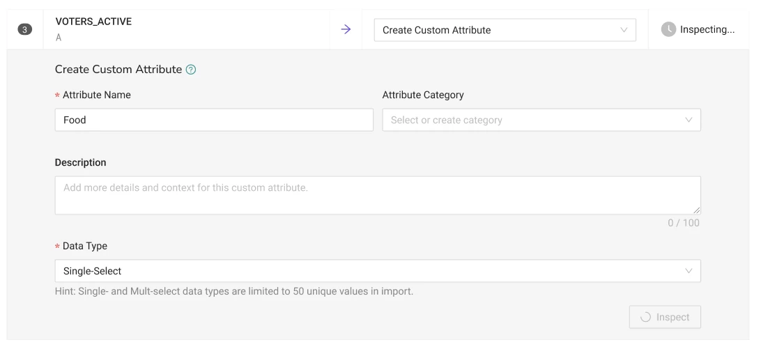Click the Description label

pyautogui.click(x=81, y=163)
